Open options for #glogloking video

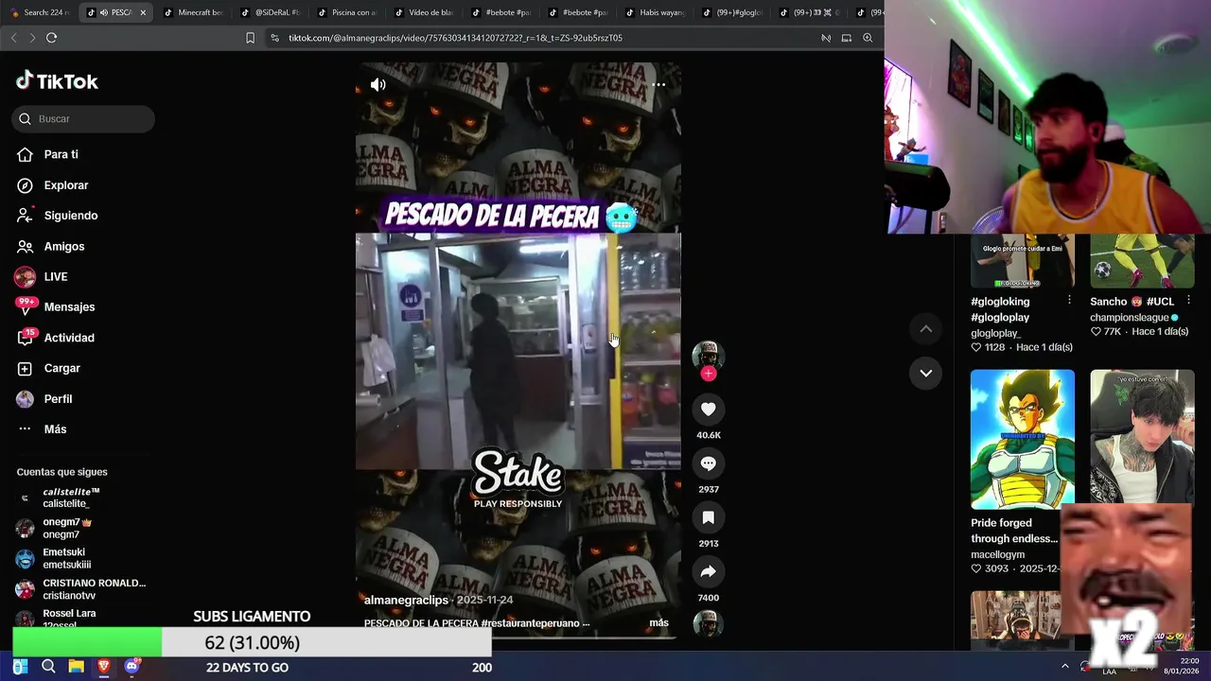click(x=1069, y=301)
